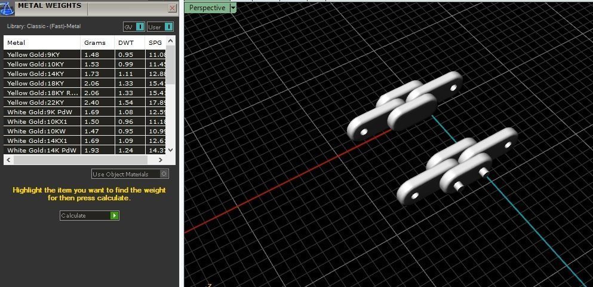Sort by the DWT column header
Viewport: 593px width, 287px height.
130,43
